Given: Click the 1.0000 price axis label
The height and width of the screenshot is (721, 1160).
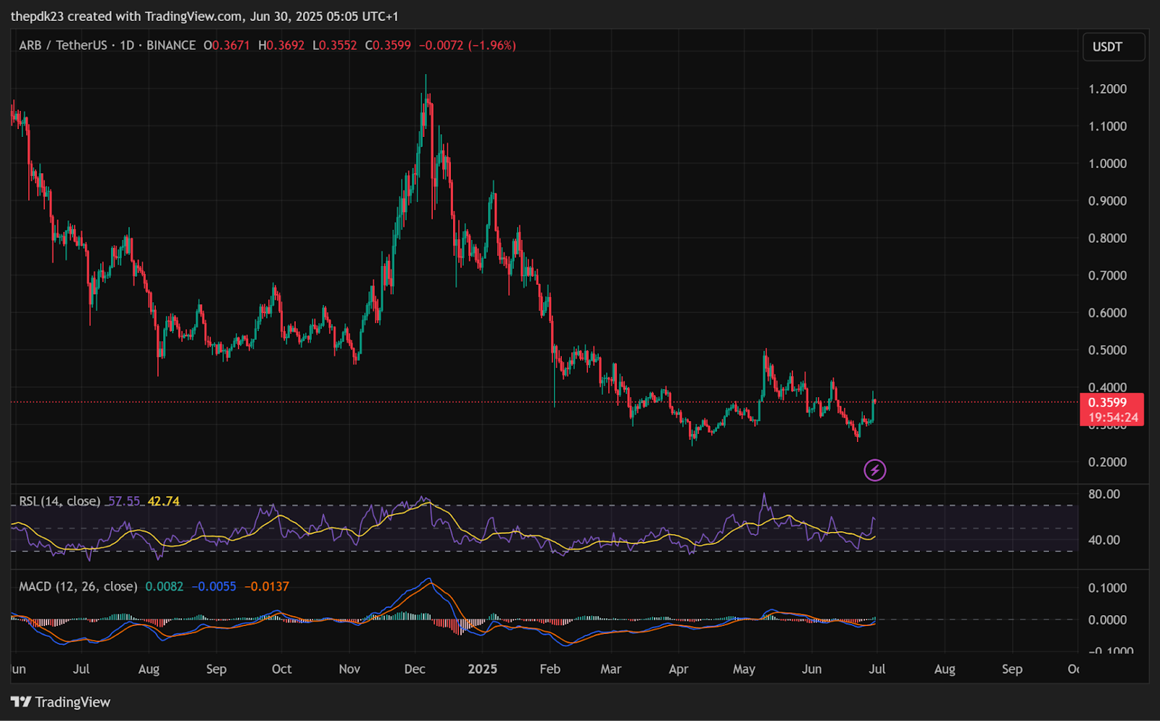Looking at the screenshot, I should click(x=1108, y=164).
